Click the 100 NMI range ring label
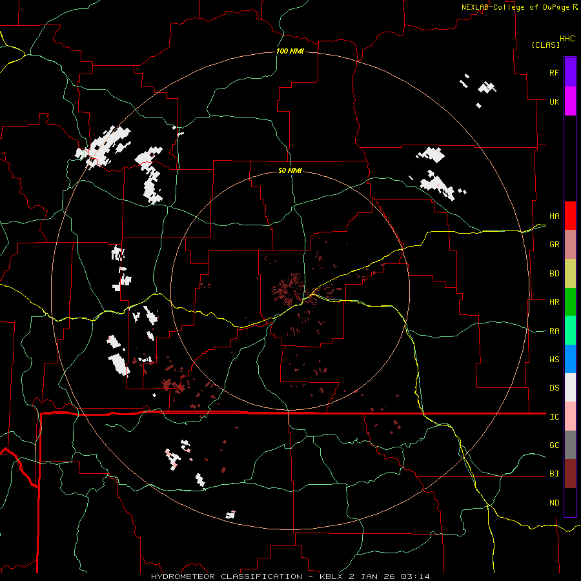 (x=290, y=51)
